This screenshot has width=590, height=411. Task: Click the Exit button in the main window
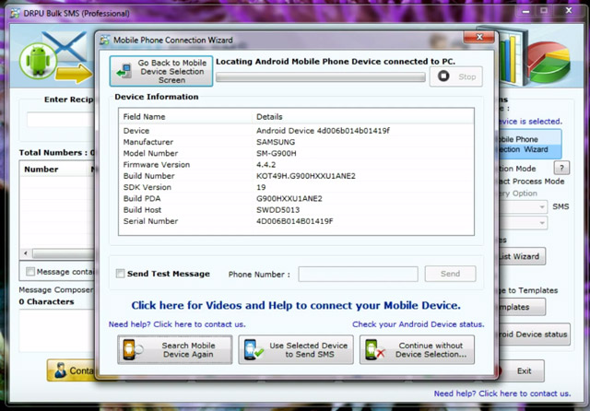[524, 371]
